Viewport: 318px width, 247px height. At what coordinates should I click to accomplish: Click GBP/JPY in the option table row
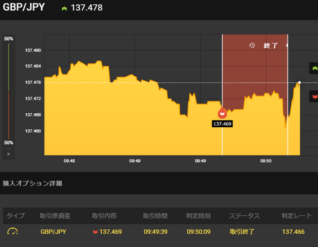(53, 232)
